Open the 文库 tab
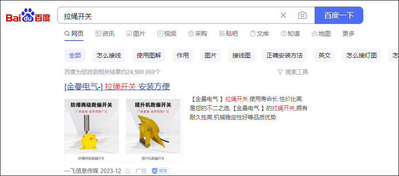Viewport: 399px width, 176px height. 259,34
